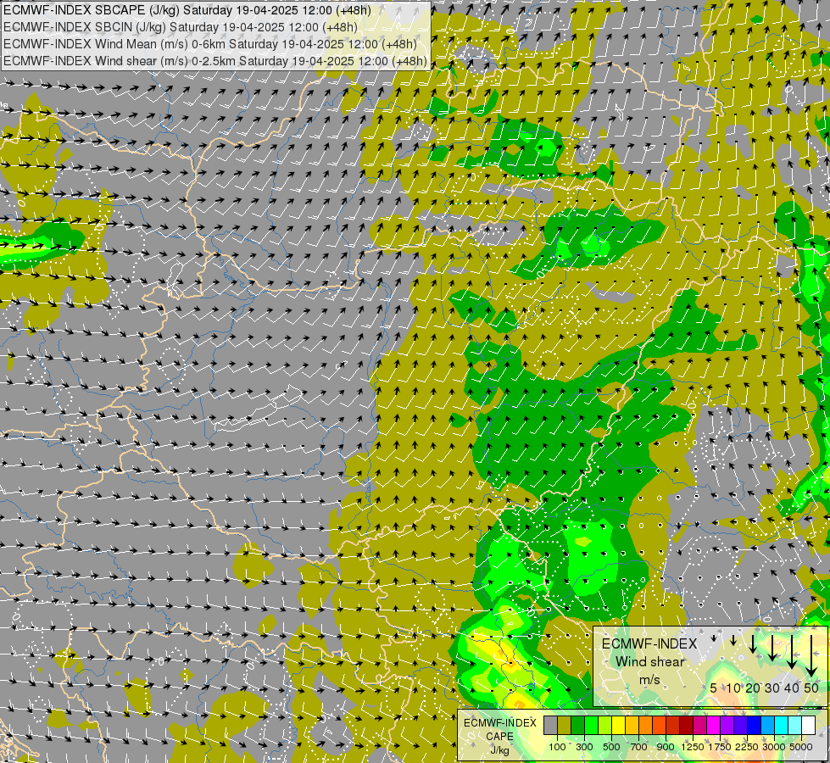Click the SBCIN (J/kg) title line
830x763 pixels.
tap(180, 27)
